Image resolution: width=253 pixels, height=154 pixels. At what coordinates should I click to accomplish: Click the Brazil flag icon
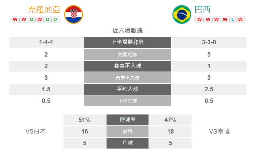tap(182, 15)
